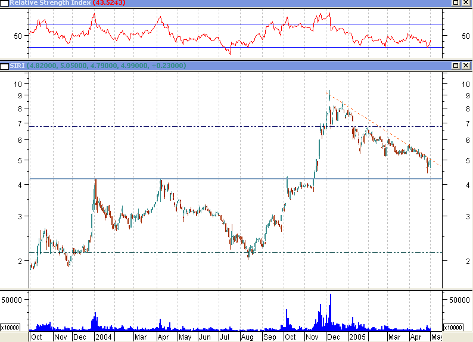Select the orange dashed downtrend line
Viewport: 473px width, 342px height.
(x=384, y=129)
